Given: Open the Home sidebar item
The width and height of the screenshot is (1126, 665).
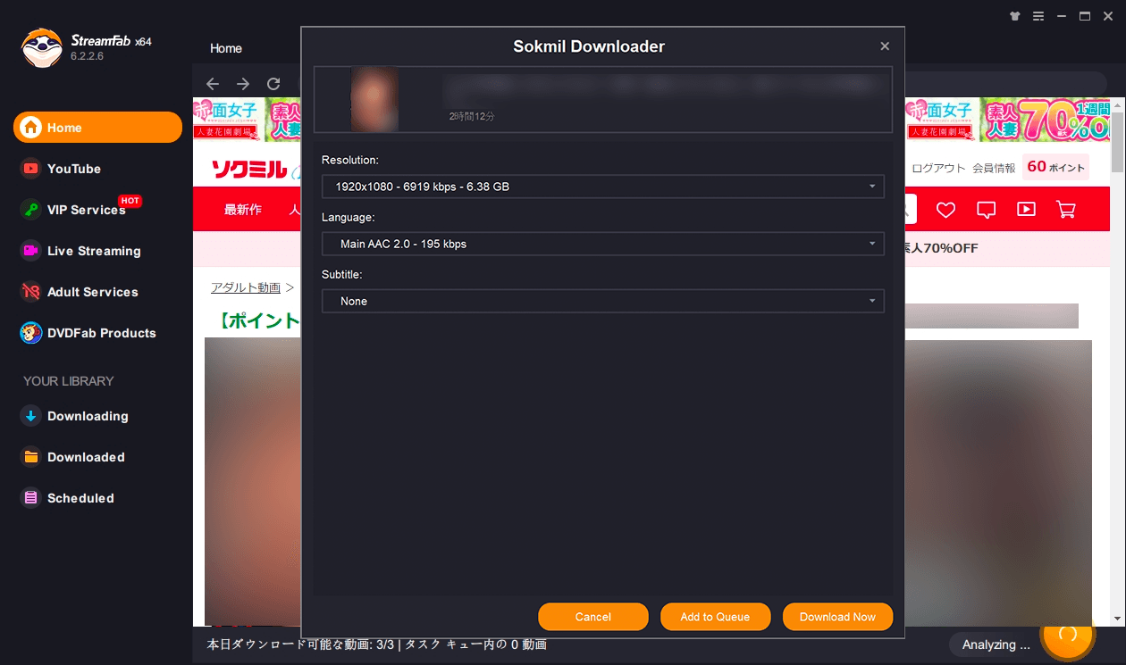Looking at the screenshot, I should (x=97, y=127).
